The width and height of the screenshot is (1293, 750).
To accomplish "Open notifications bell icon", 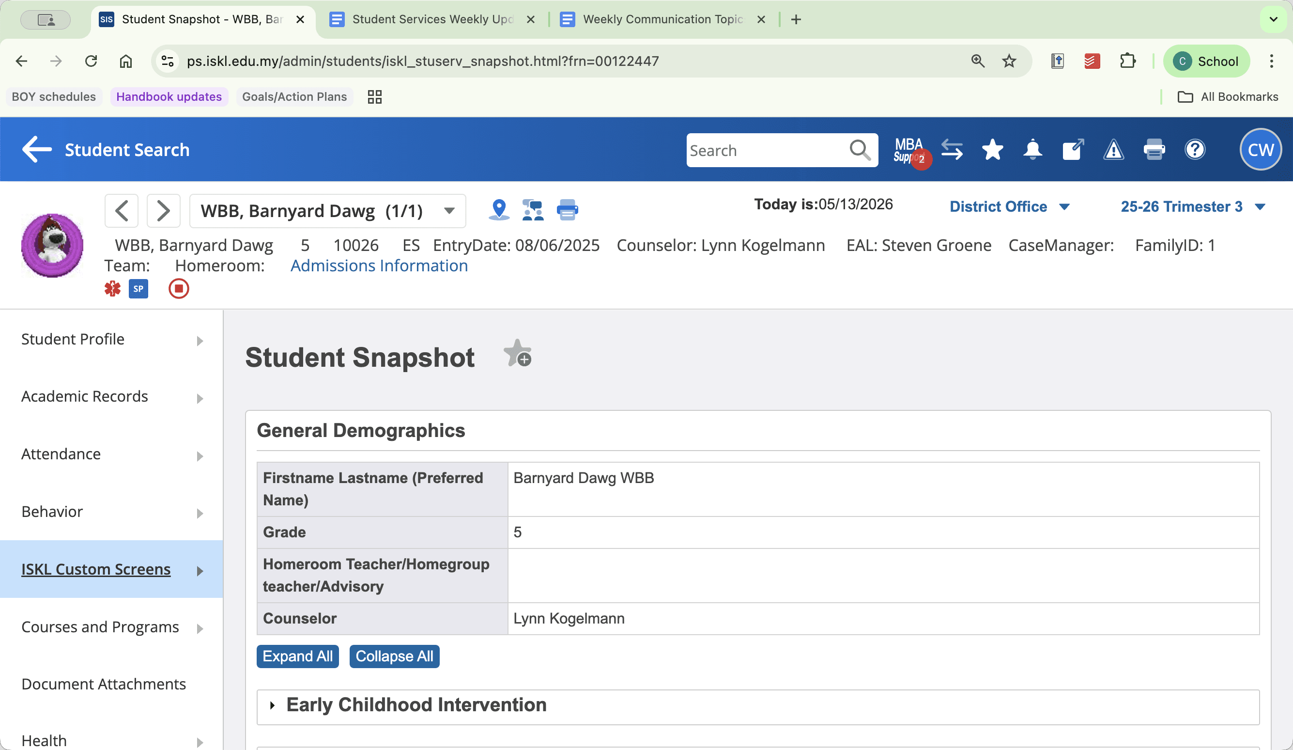I will pyautogui.click(x=1032, y=150).
